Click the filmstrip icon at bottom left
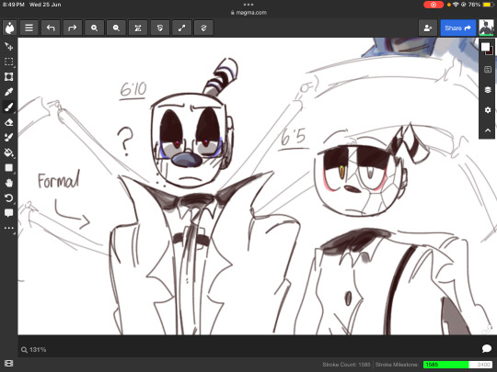This screenshot has height=372, width=497. 9,364
